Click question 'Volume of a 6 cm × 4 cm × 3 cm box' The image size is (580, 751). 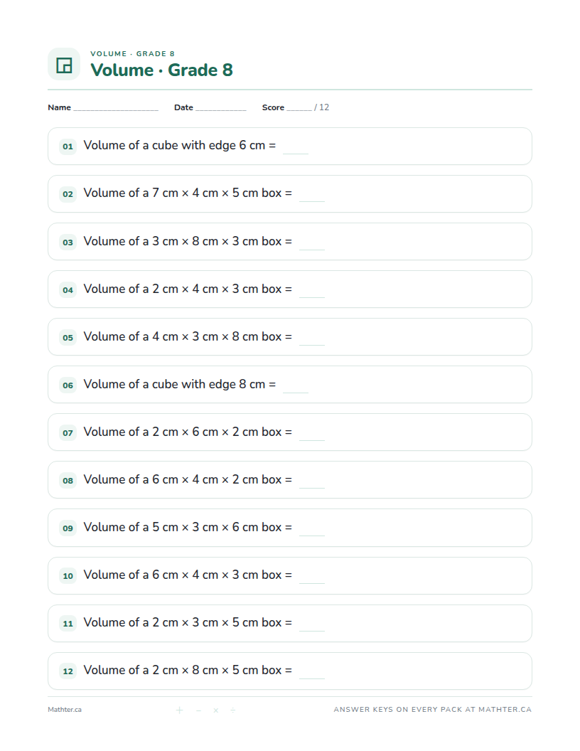coord(188,575)
